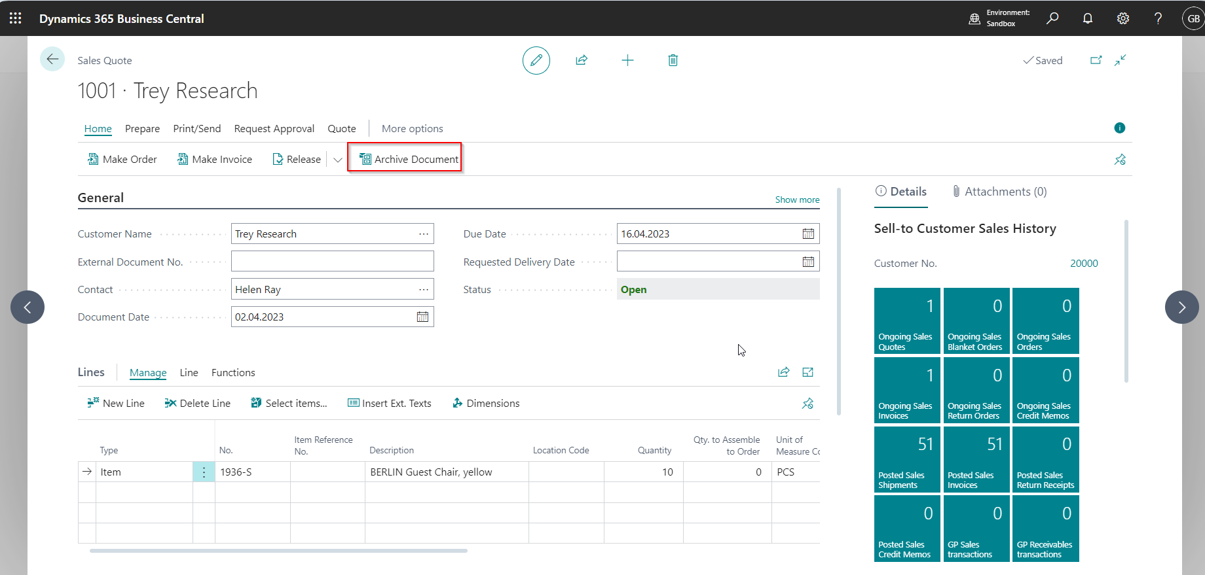Open the Quote menu

(x=342, y=129)
